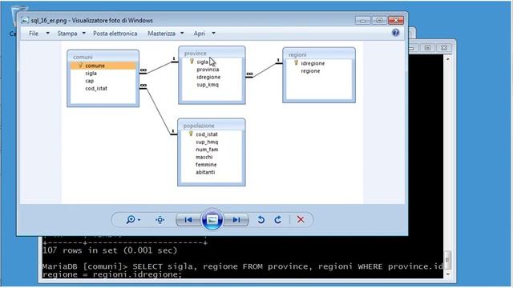Screen dimensions: 513x288
Task: Close the background console window
Action: (x=444, y=48)
